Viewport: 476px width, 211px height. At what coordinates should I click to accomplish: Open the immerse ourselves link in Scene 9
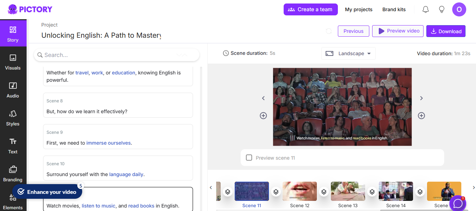(x=108, y=143)
